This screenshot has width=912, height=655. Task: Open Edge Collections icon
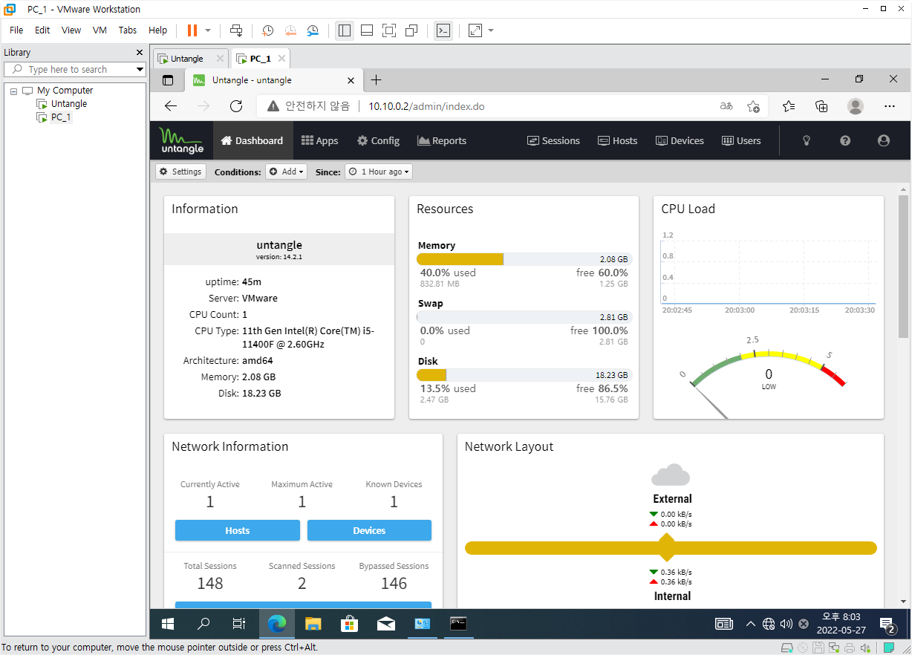(x=821, y=106)
